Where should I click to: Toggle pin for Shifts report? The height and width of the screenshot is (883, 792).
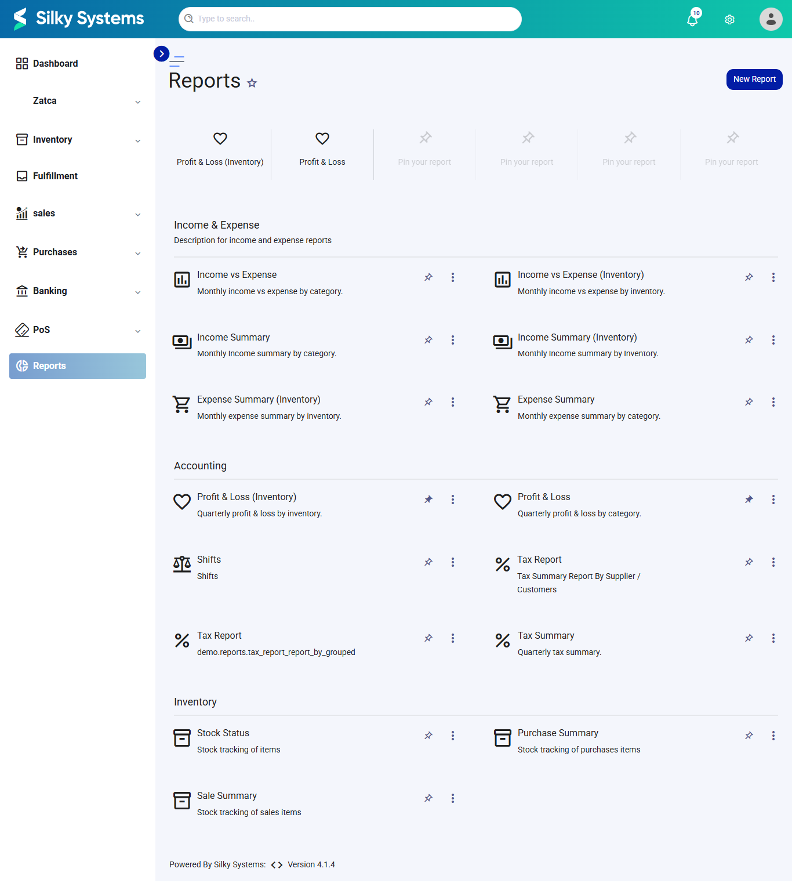(x=428, y=562)
